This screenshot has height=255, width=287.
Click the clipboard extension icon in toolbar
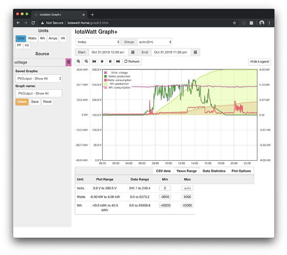coord(251,23)
